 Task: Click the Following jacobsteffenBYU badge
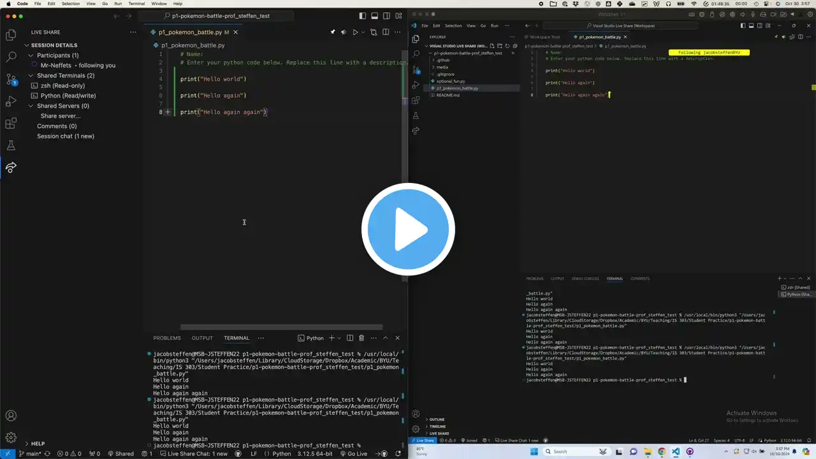tap(709, 52)
